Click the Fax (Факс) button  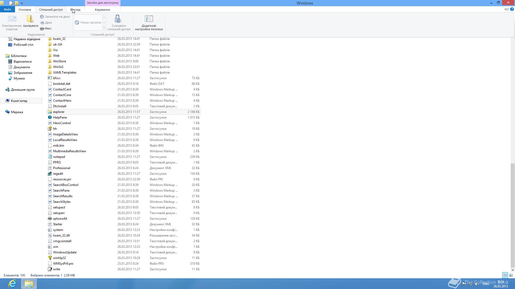46,28
